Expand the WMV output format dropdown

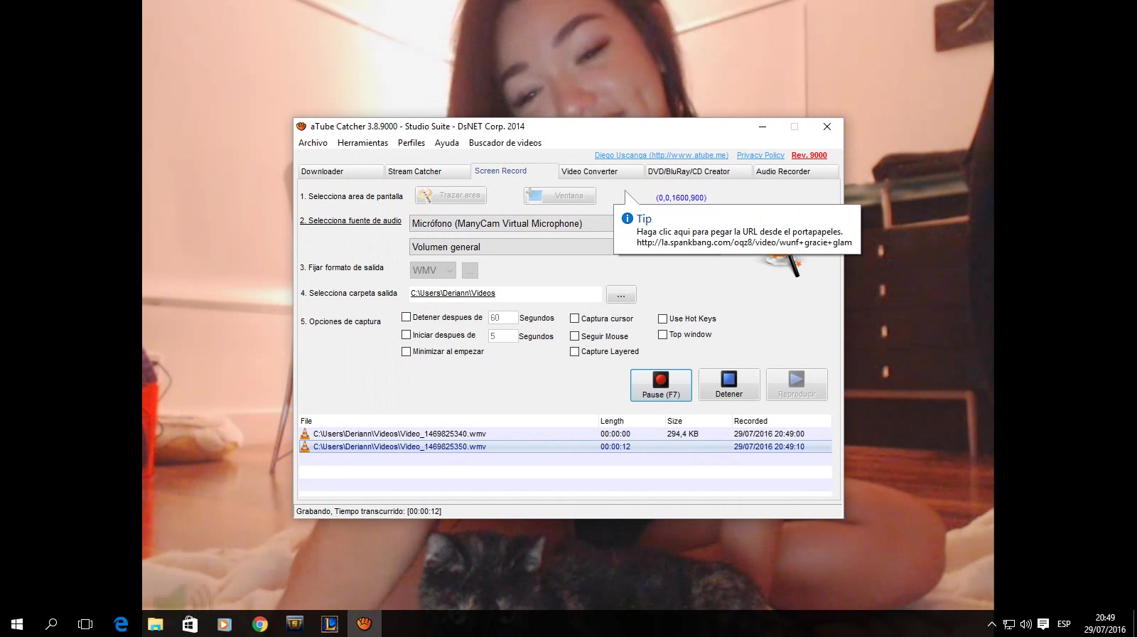pyautogui.click(x=433, y=270)
